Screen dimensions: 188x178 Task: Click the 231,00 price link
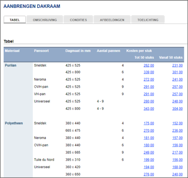click(x=177, y=65)
